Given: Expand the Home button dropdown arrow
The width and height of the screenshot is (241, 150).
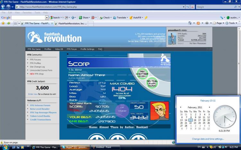Looking at the screenshot, I should [194, 23].
